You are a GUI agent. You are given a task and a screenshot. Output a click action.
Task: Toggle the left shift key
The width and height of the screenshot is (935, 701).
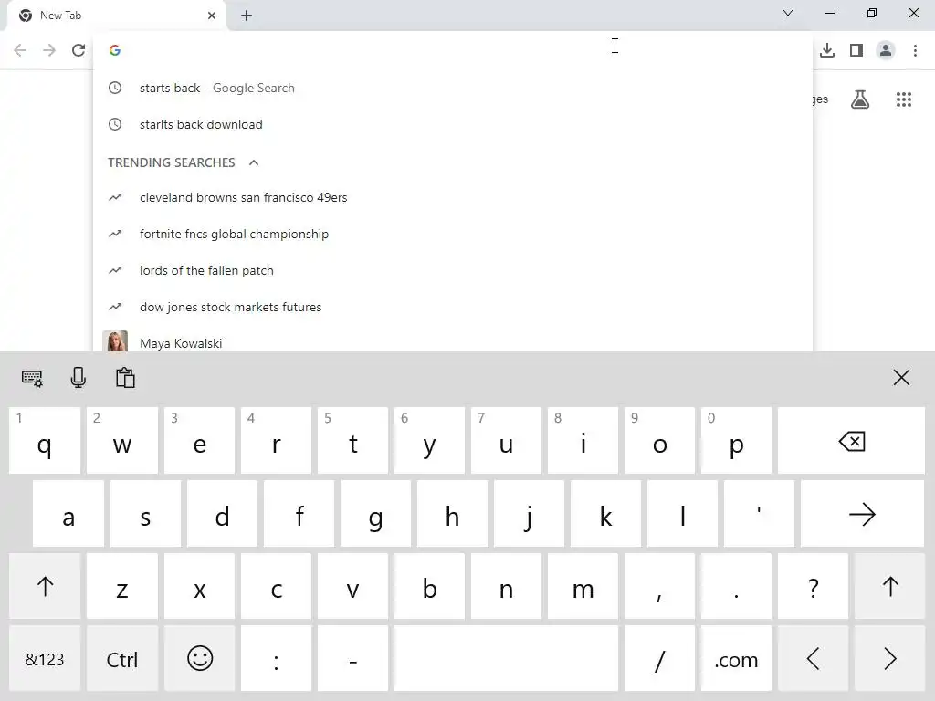45,587
